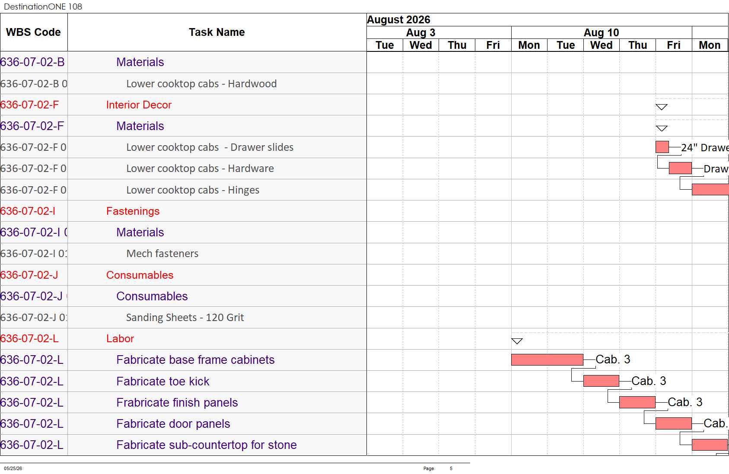
Task: Click the Cab. 3 label beside base frame cabinets bar
Action: point(613,359)
